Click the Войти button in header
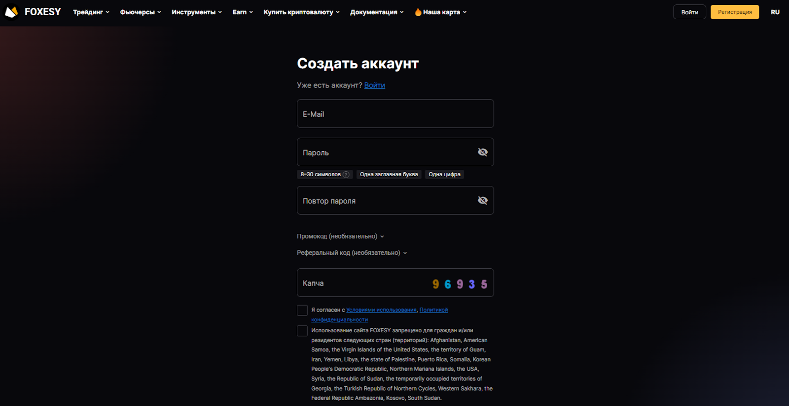 coord(689,12)
